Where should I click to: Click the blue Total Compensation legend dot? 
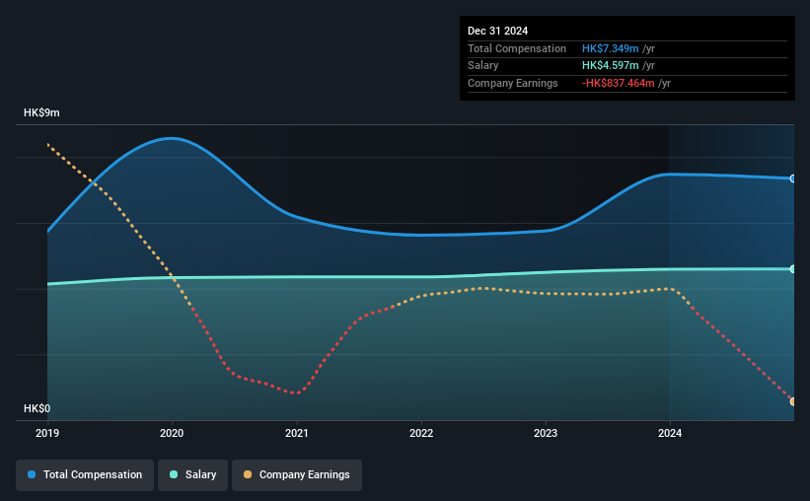click(x=32, y=474)
